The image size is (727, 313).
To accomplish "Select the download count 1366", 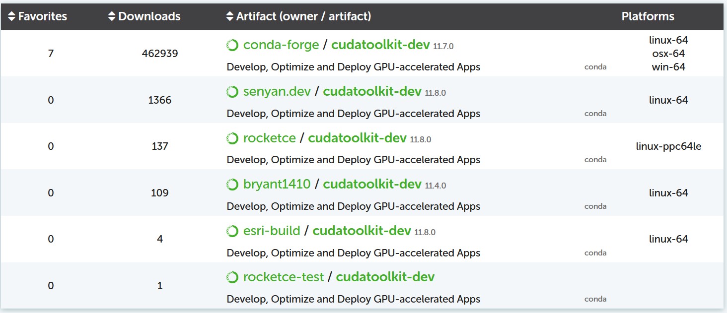I will click(x=160, y=100).
